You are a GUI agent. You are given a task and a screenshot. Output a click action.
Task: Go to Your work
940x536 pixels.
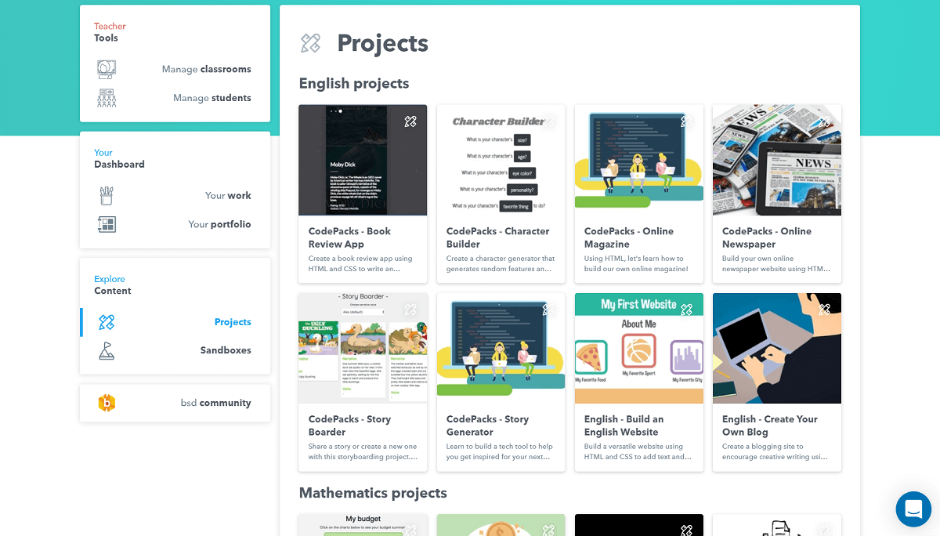(x=228, y=195)
